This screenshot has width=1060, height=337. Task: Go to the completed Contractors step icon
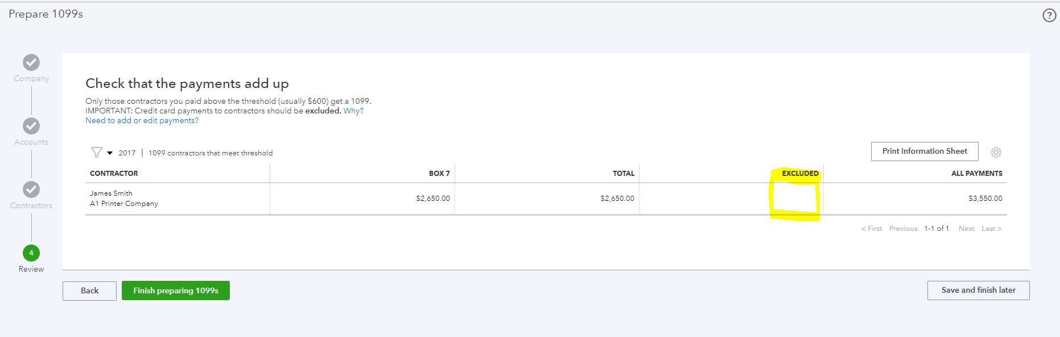[31, 189]
